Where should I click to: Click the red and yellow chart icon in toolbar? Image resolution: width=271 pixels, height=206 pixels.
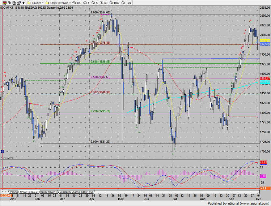point(5,3)
